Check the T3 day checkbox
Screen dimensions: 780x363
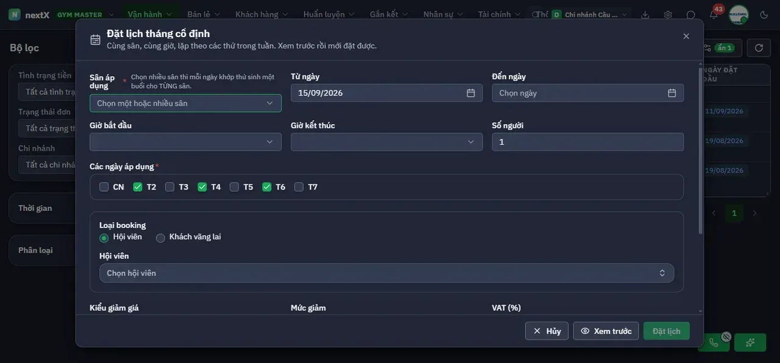click(x=170, y=187)
